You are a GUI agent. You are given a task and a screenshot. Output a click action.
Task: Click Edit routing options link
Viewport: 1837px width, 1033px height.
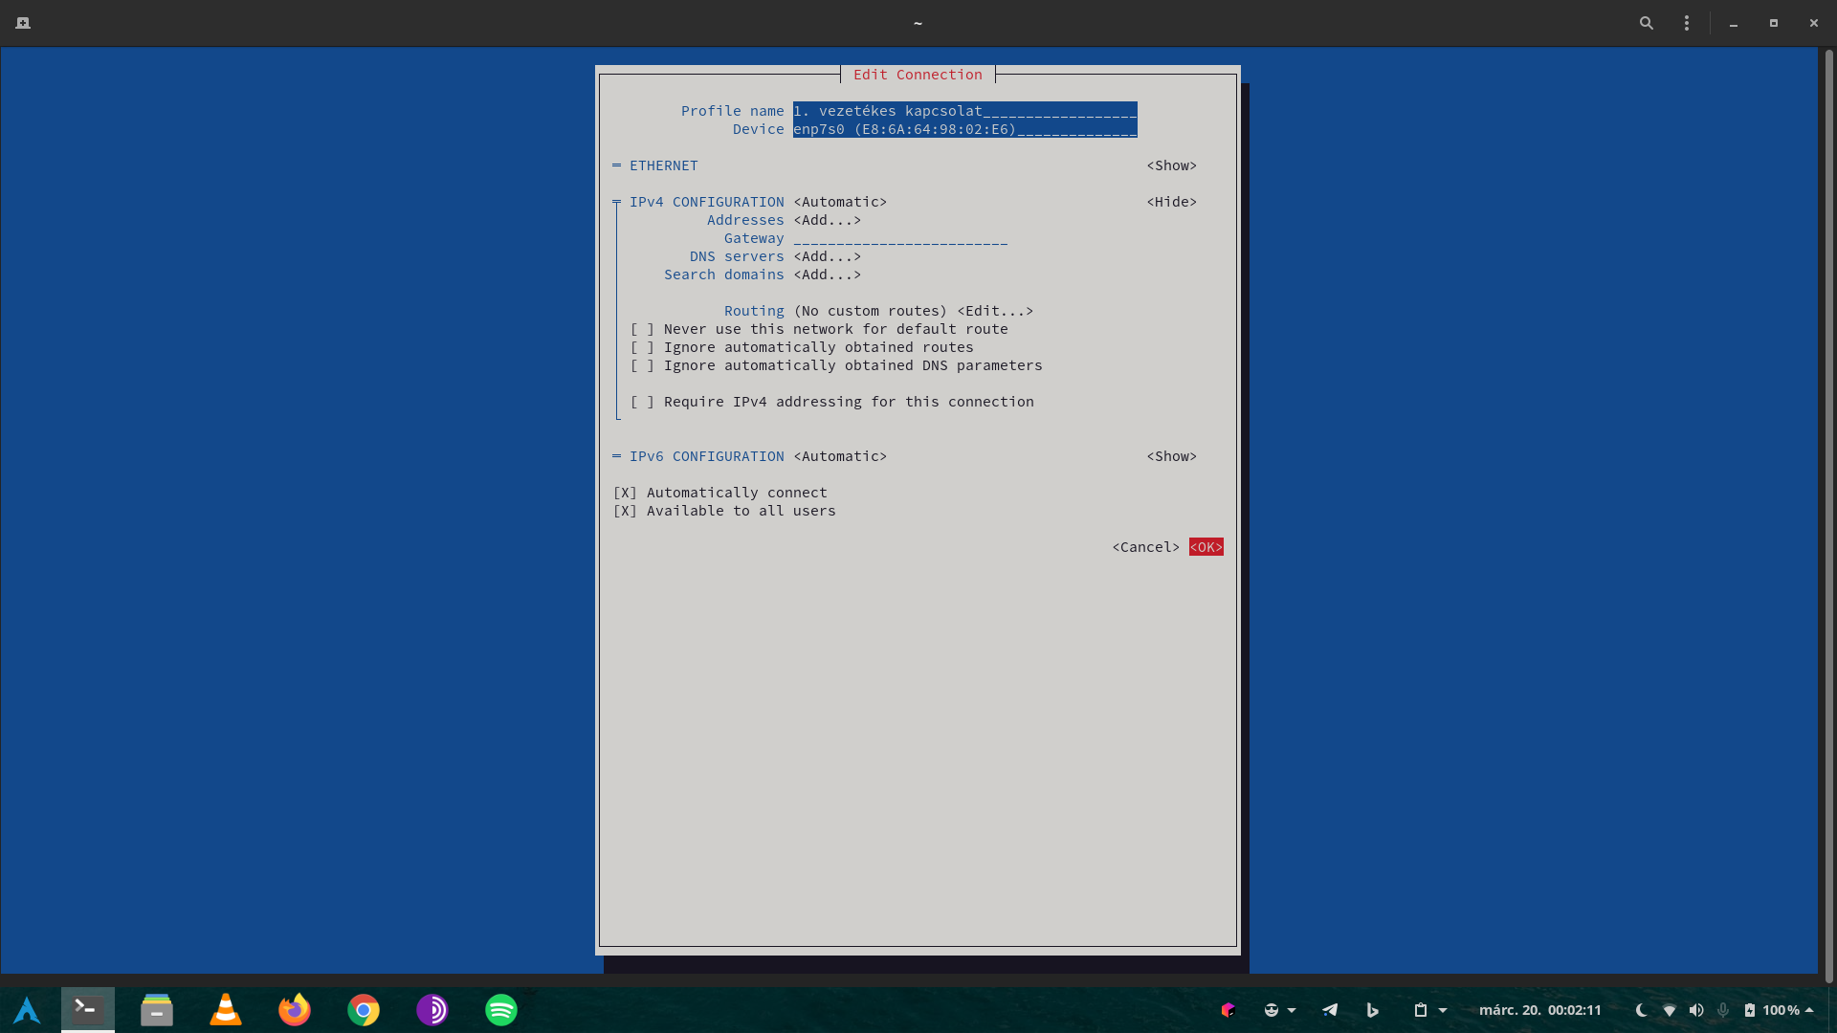tap(994, 310)
